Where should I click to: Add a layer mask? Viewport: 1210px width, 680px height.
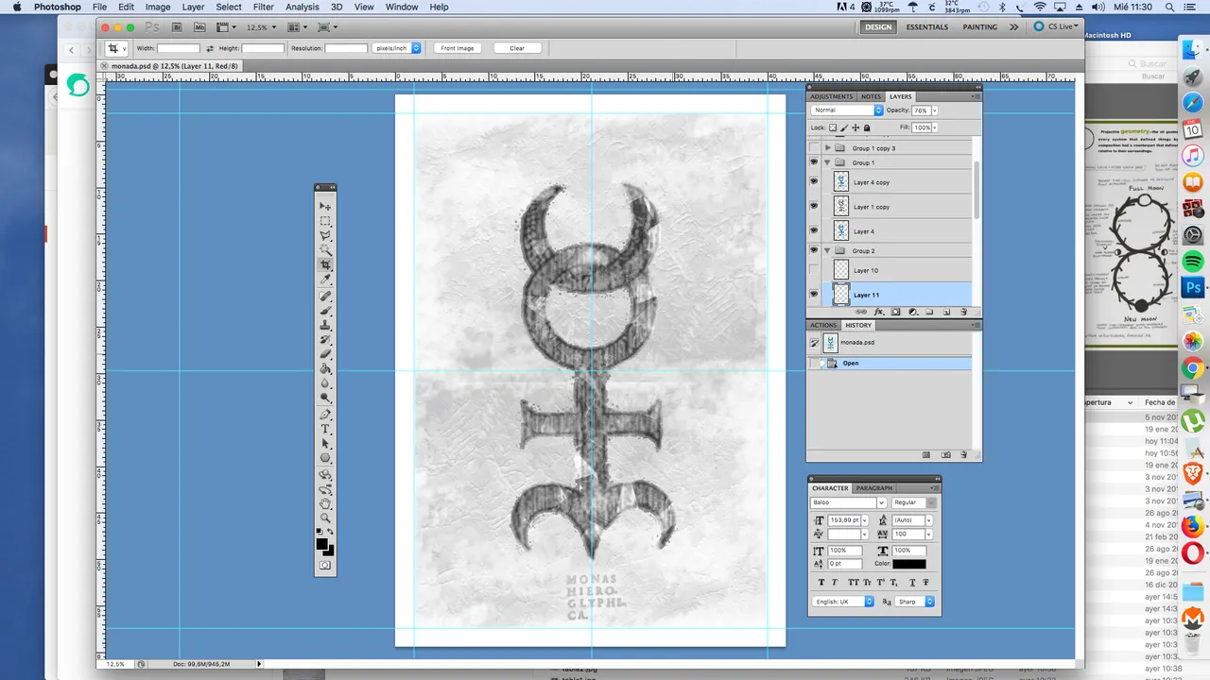(895, 312)
